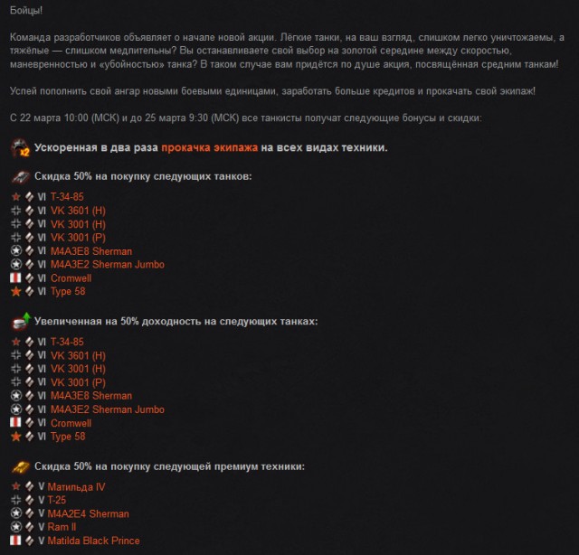Image resolution: width=579 pixels, height=555 pixels.
Task: Open VK 3601 (H) link in the income list
Action: (78, 356)
